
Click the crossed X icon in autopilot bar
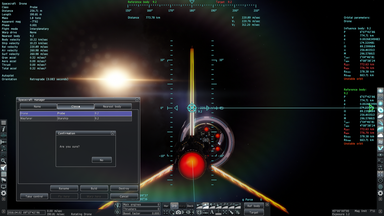point(225,212)
